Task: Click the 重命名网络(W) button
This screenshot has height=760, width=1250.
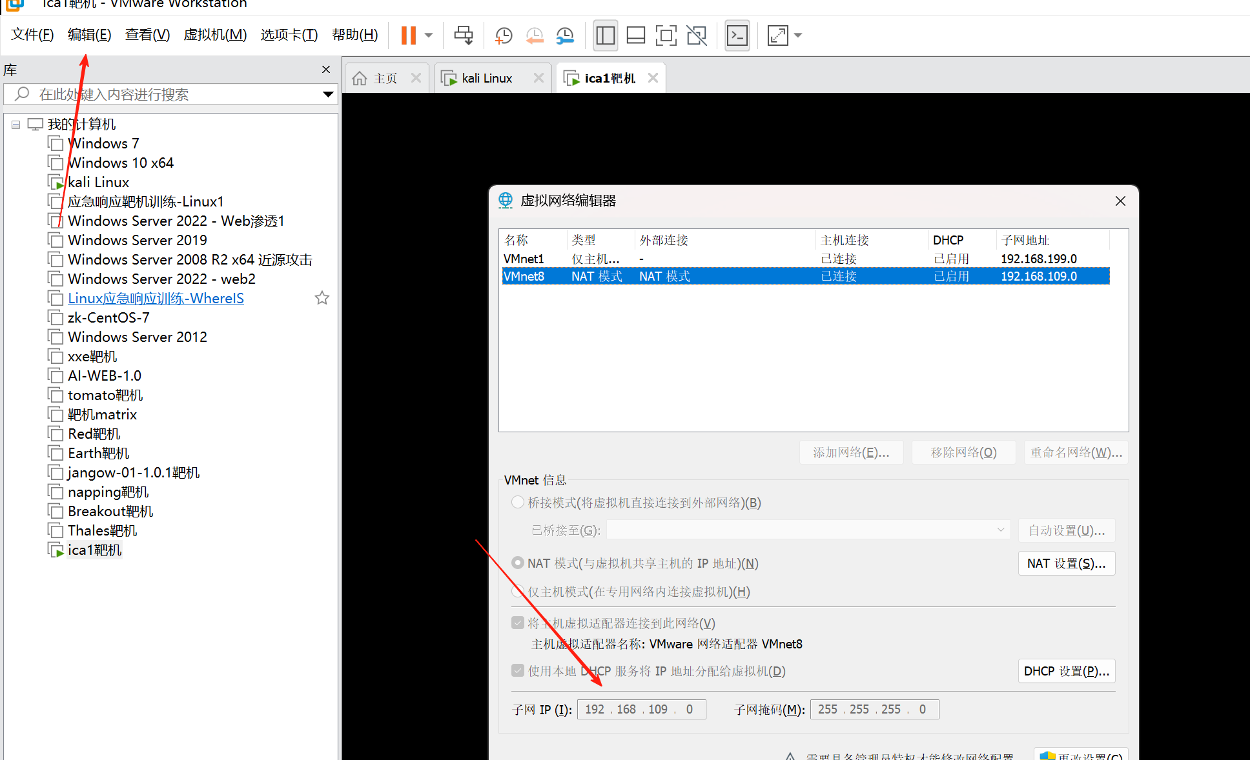Action: point(1076,452)
